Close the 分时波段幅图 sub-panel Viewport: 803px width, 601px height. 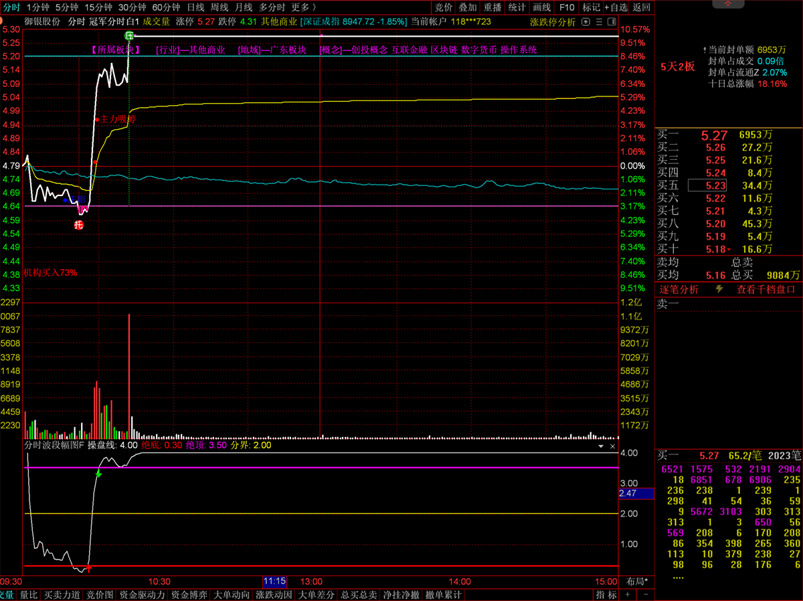pos(612,445)
